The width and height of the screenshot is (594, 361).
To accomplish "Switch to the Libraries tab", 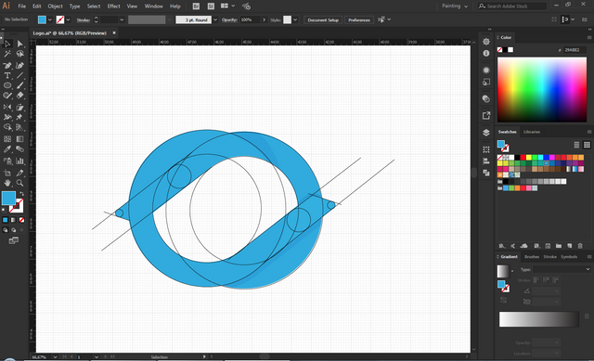I will [532, 132].
